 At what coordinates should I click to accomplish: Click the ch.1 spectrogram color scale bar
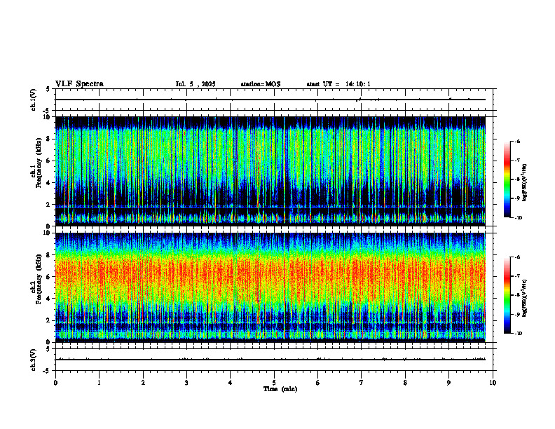(x=507, y=179)
